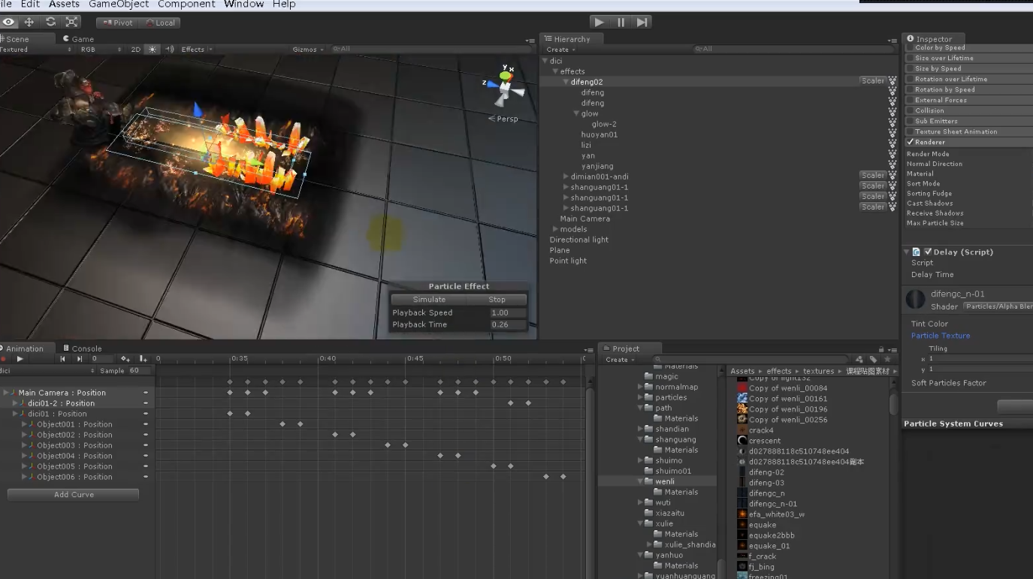Screen dimensions: 1033x579
Task: Click the Object003 : Position curve menu dash
Action: (146, 445)
